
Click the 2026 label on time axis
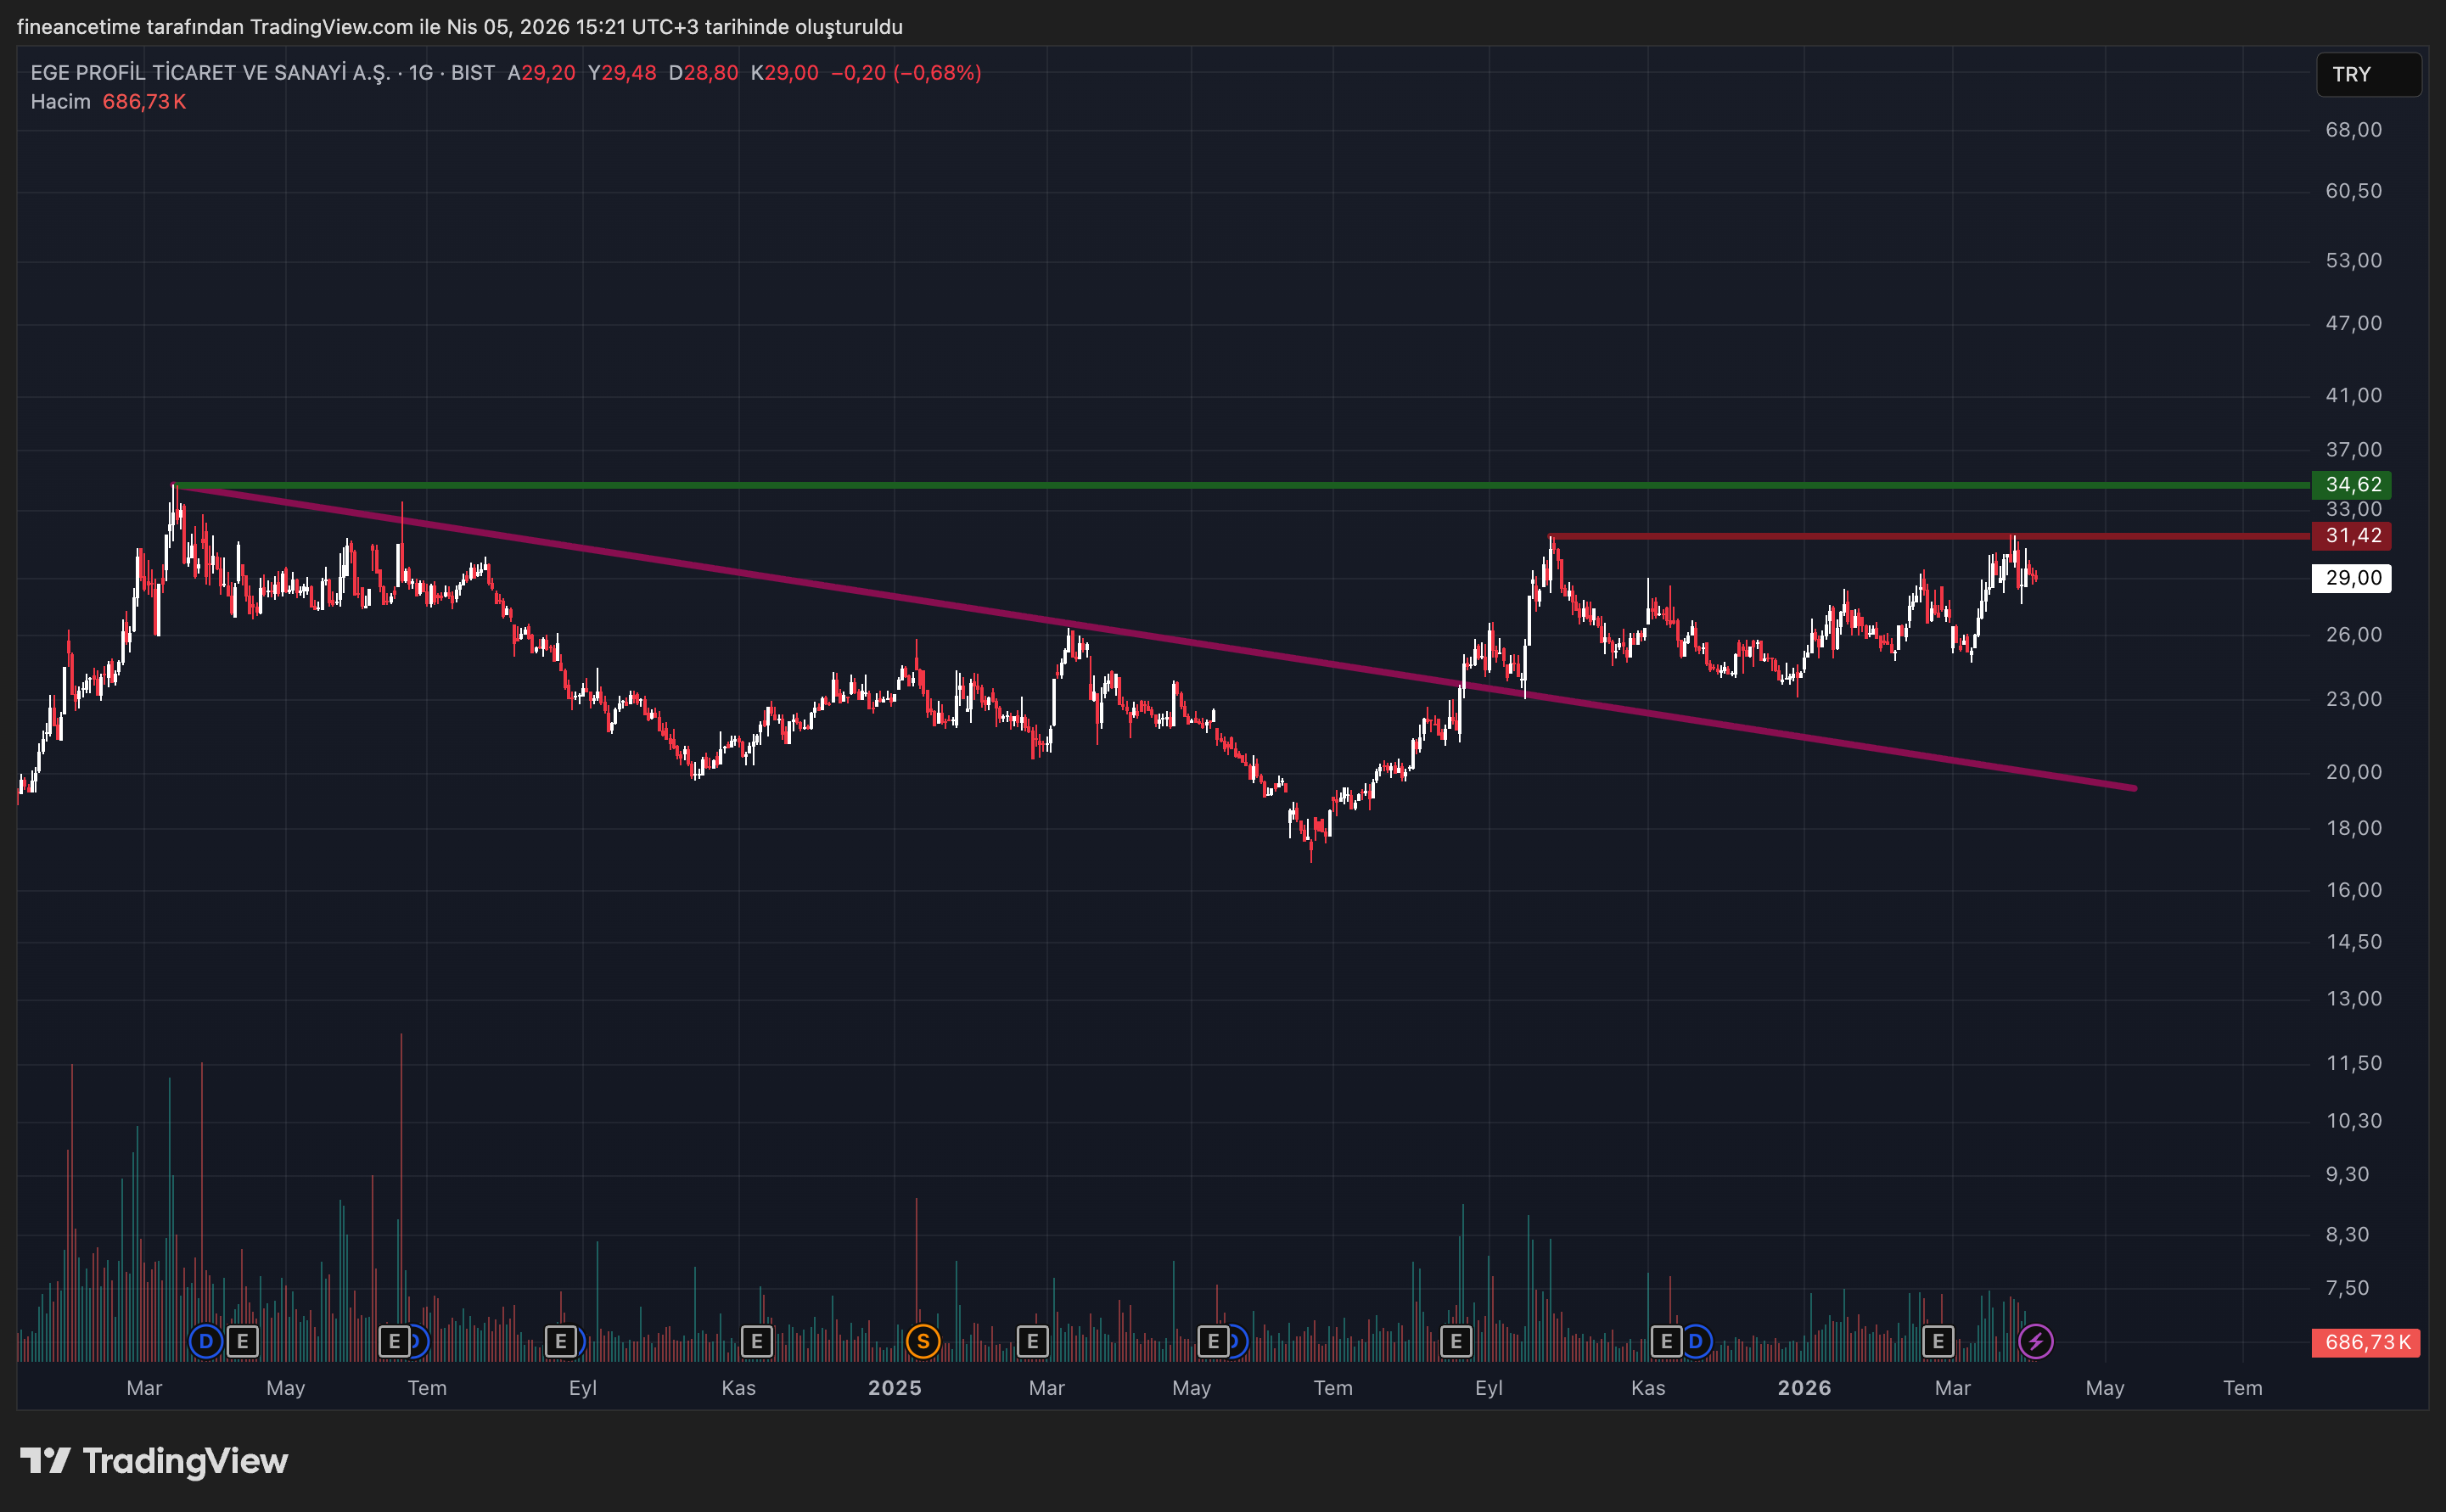tap(1804, 1388)
